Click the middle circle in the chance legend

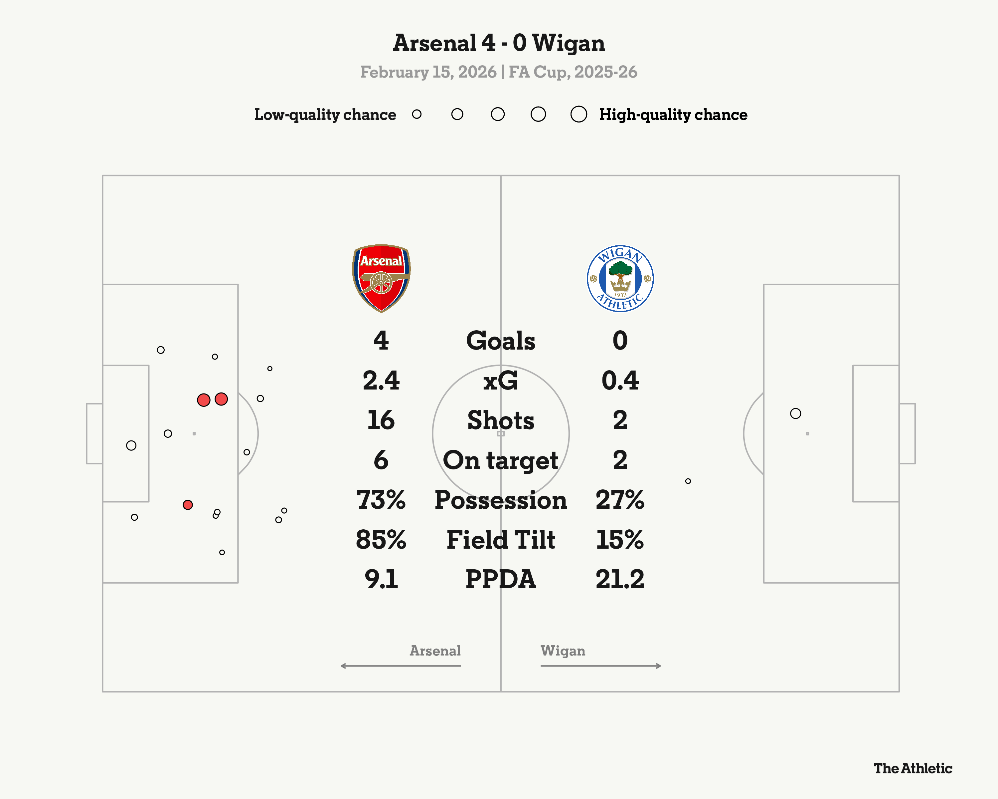pos(498,114)
